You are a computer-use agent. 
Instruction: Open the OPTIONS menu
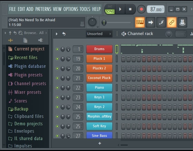pyautogui.click(x=71, y=9)
